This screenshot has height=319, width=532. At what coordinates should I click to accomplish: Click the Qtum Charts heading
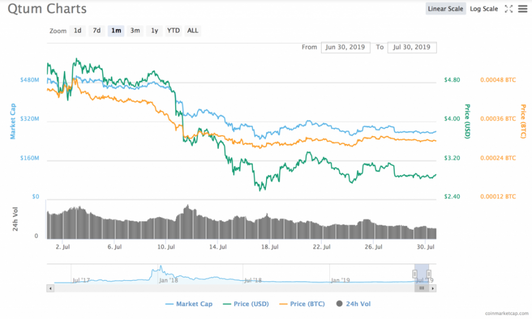[x=47, y=9]
